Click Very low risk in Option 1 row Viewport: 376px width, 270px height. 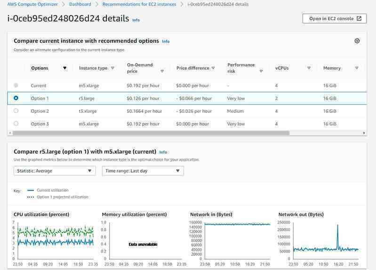pyautogui.click(x=236, y=98)
